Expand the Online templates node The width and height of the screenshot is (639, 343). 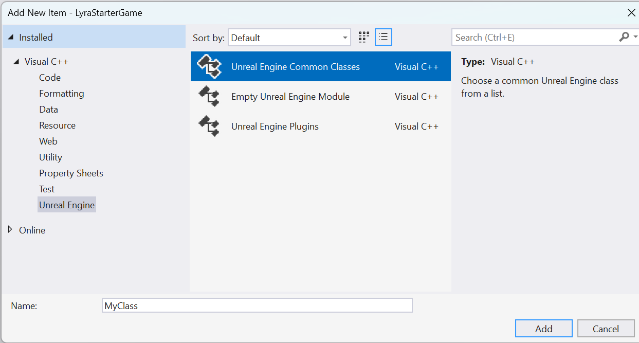tap(10, 230)
